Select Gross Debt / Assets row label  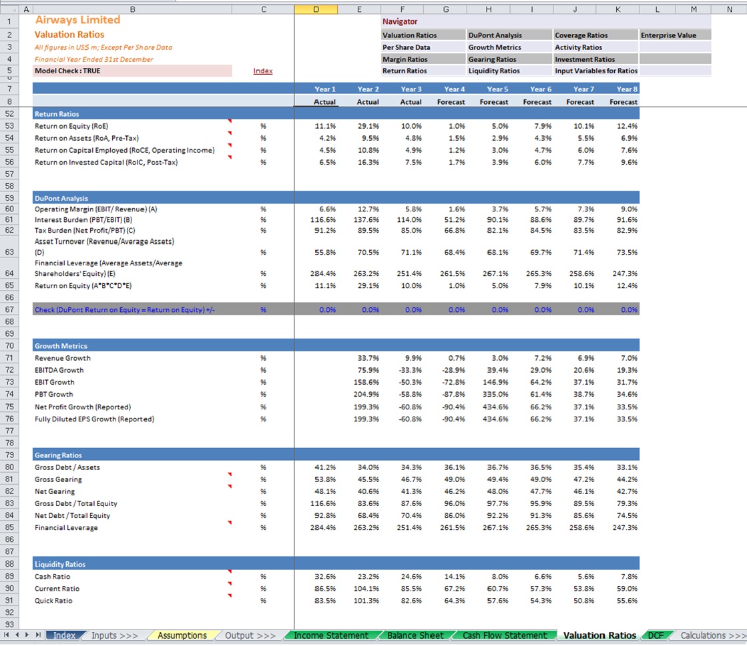67,467
